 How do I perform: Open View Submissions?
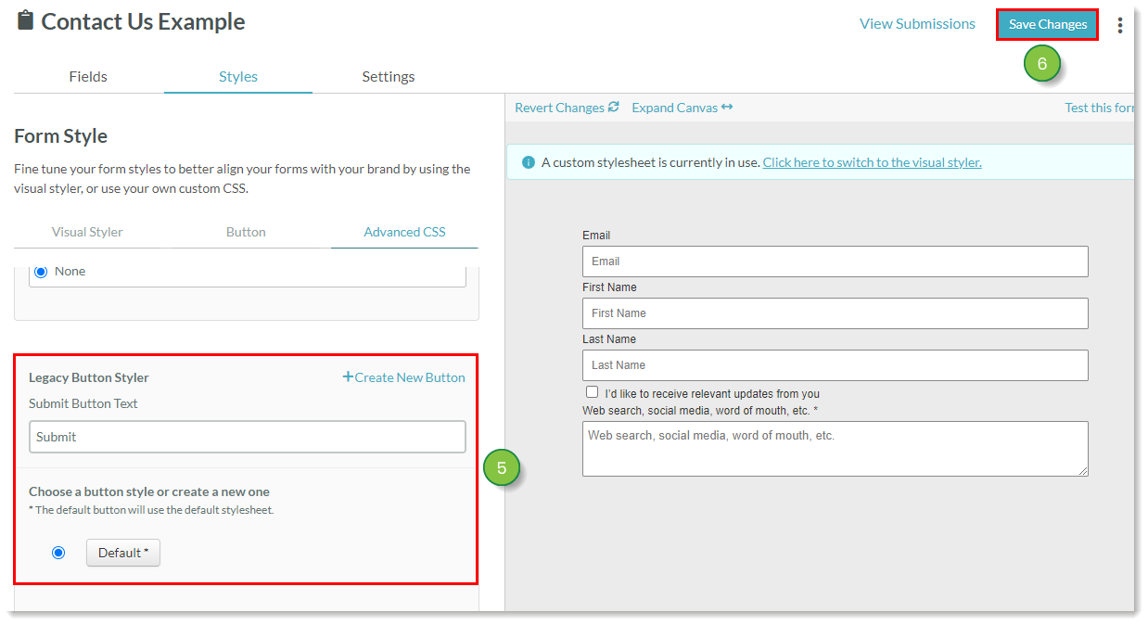pos(917,24)
